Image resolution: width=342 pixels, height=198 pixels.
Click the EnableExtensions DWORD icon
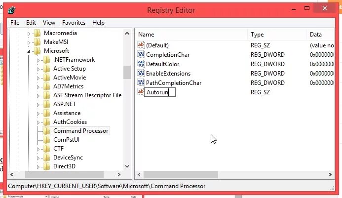[141, 74]
